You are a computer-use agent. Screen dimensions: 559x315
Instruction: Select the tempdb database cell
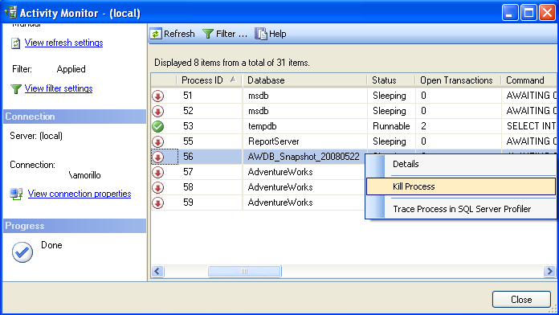[x=305, y=126]
